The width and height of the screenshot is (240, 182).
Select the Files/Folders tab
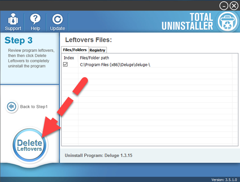(x=75, y=50)
